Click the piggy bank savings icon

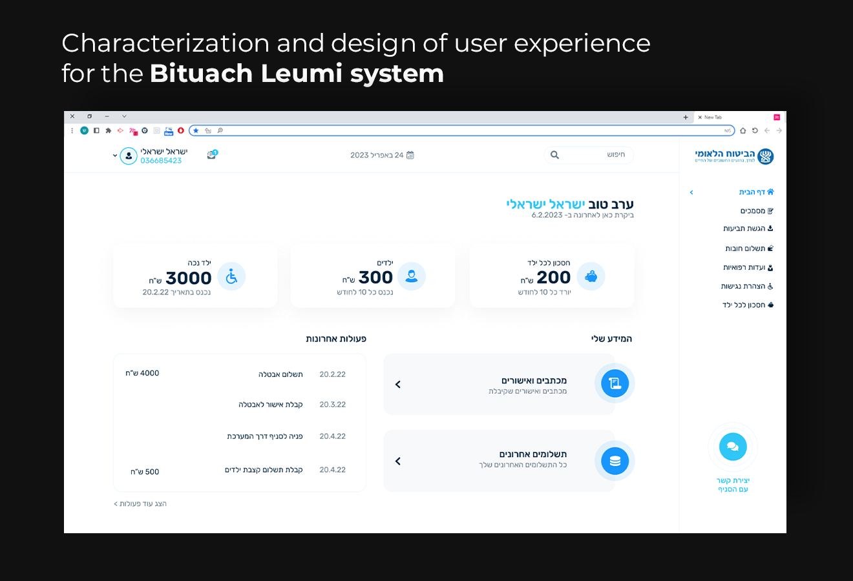591,276
